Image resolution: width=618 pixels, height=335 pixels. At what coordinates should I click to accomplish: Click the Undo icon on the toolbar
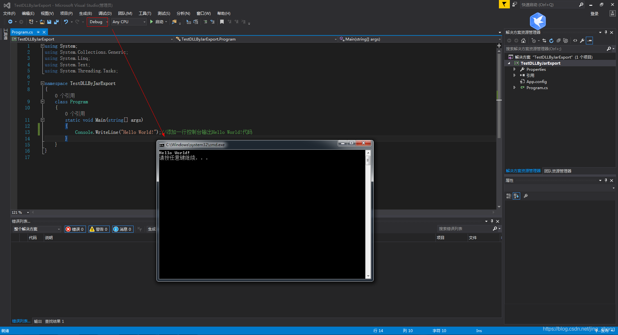[x=66, y=22]
